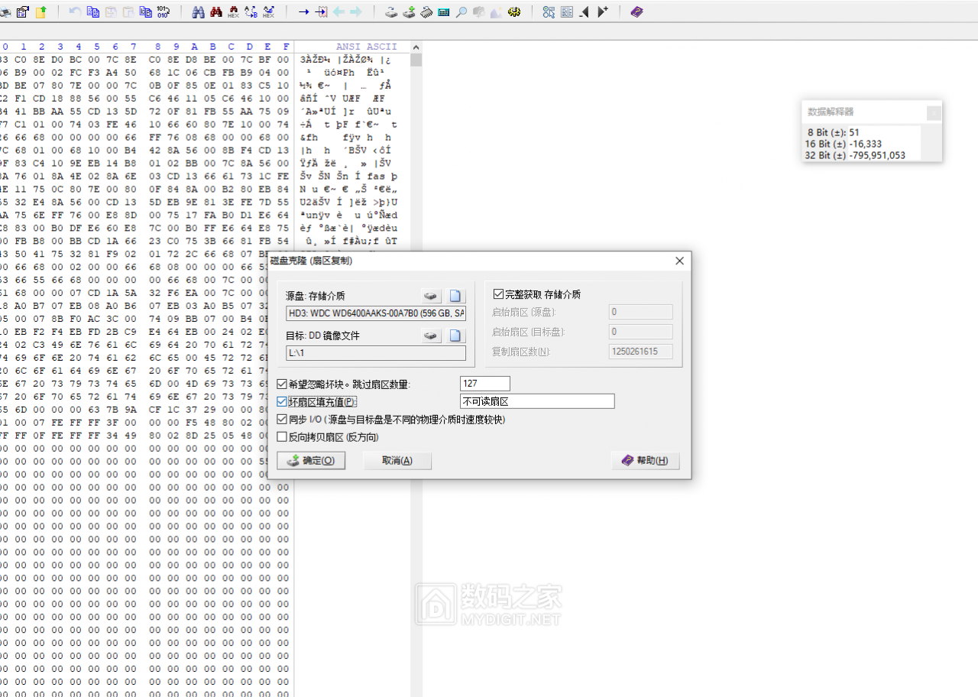Click the right triangle plus icon
This screenshot has height=697, width=978.
(x=602, y=11)
